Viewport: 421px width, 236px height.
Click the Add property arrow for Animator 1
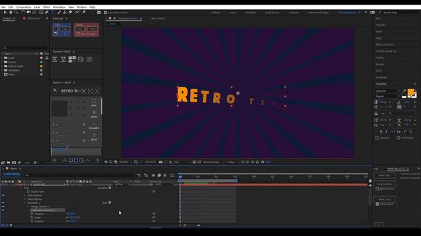coord(110,203)
